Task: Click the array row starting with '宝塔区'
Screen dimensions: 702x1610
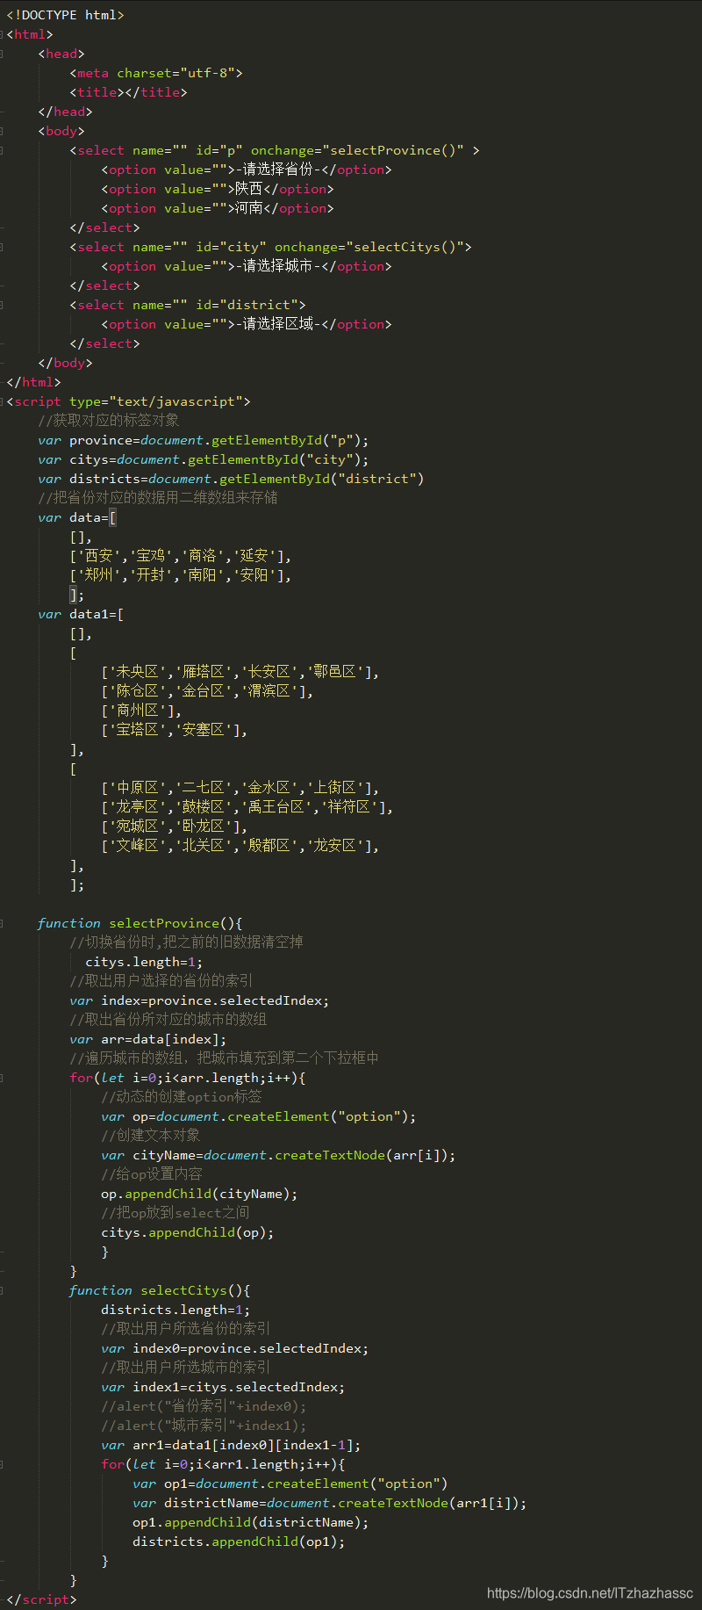Action: [x=174, y=730]
